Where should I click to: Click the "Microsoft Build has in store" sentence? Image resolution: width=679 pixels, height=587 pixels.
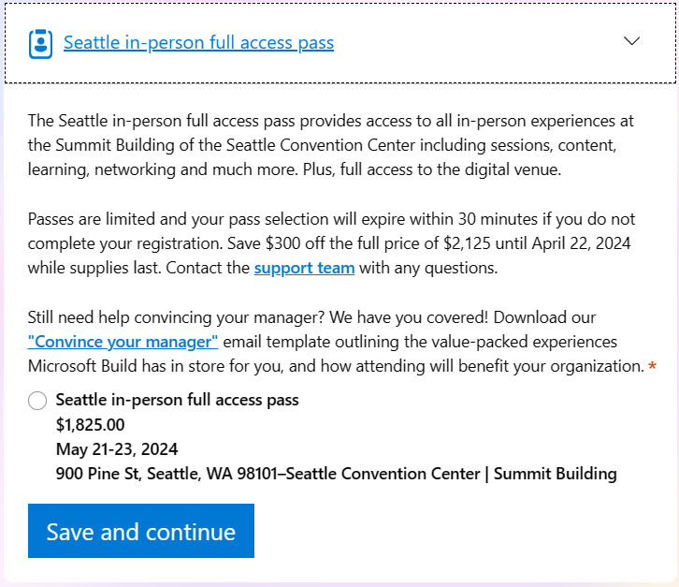click(131, 366)
